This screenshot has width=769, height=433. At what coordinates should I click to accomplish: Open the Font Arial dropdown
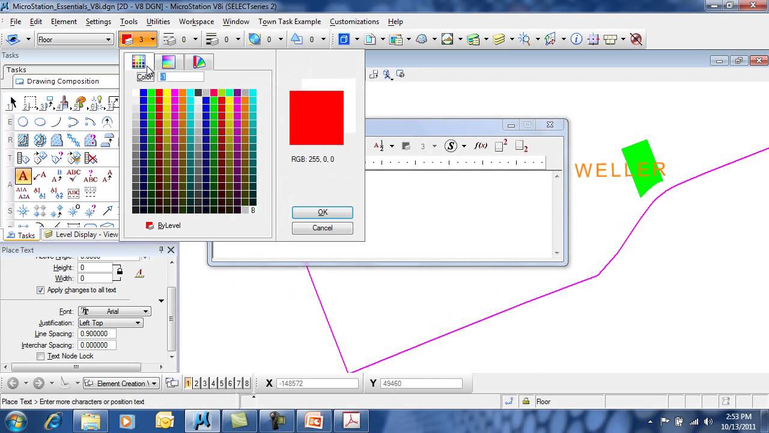114,312
